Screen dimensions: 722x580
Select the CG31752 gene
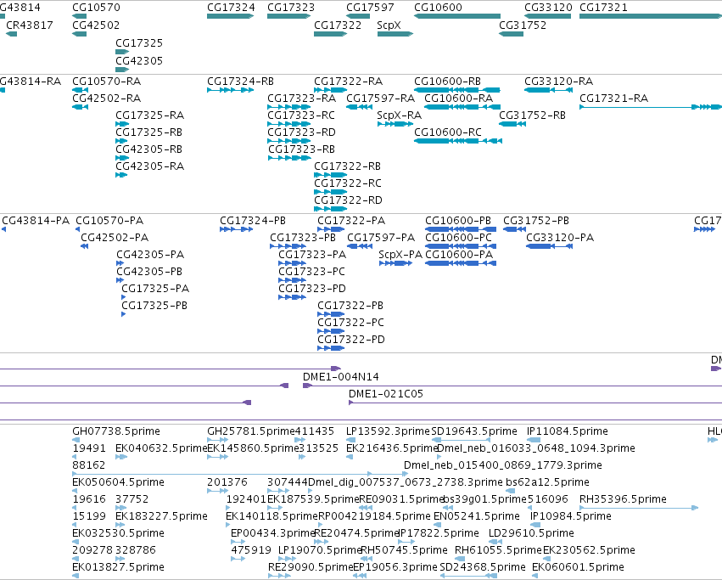(511, 34)
